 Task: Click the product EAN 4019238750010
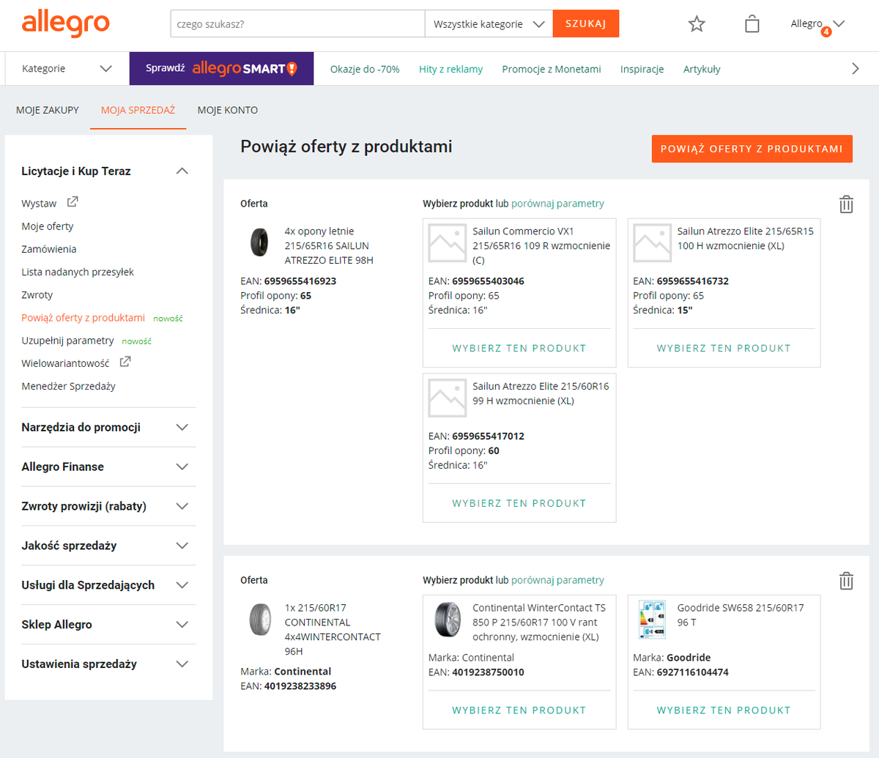tap(488, 672)
